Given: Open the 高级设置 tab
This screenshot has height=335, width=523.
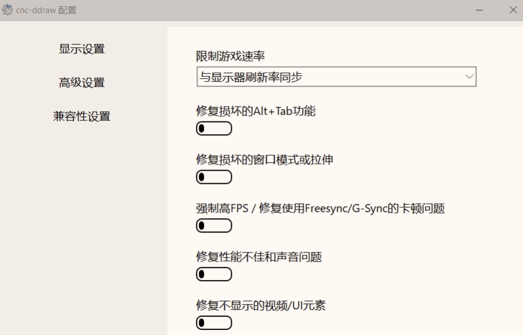Looking at the screenshot, I should [82, 83].
